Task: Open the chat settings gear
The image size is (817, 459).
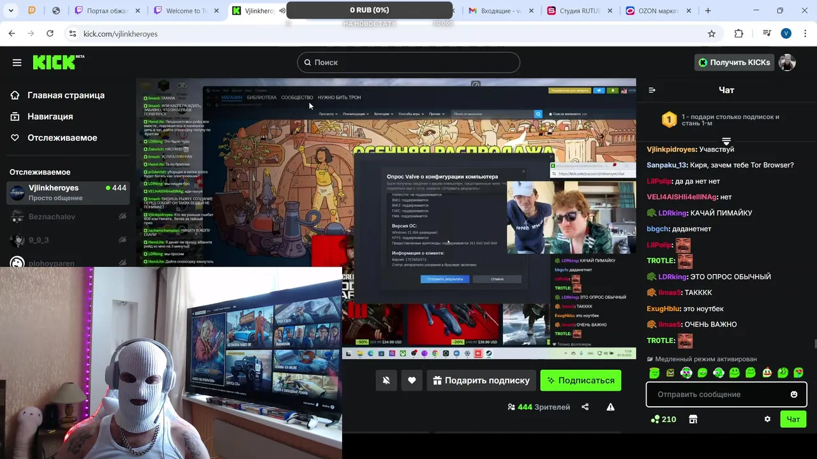Action: click(767, 419)
